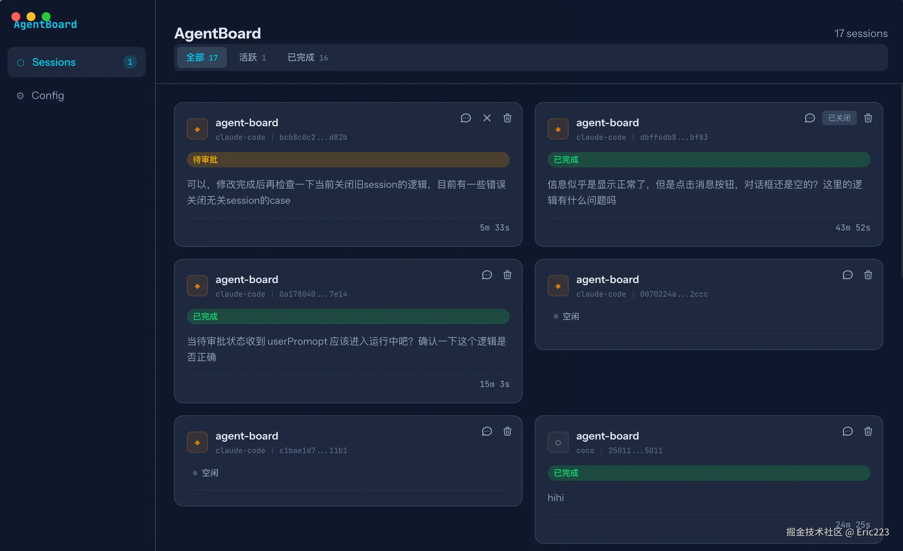
Task: Open chat for session bcb8c0c2...d82b
Action: (465, 118)
